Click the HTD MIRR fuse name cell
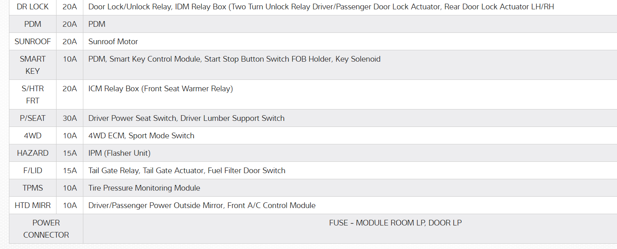617x249 pixels. [33, 206]
